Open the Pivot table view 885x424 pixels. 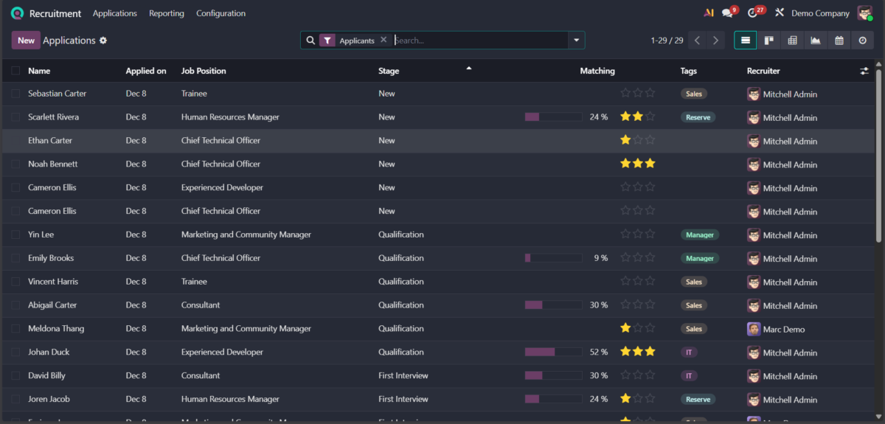click(x=792, y=41)
